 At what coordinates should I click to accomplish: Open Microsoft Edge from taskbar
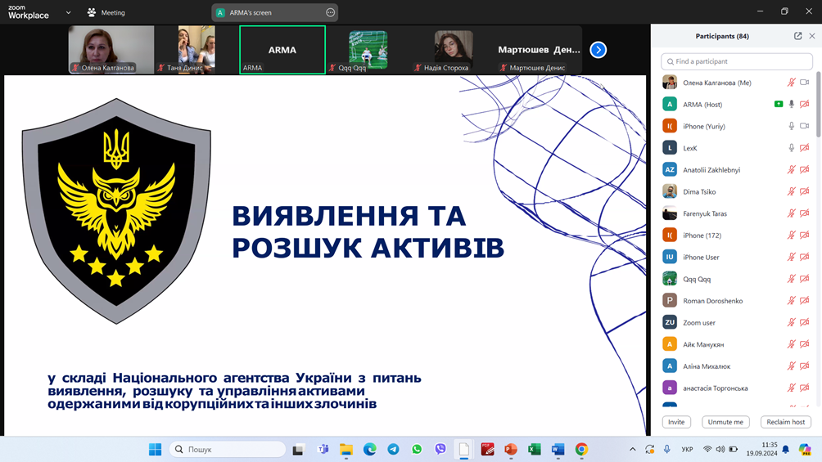pos(369,450)
